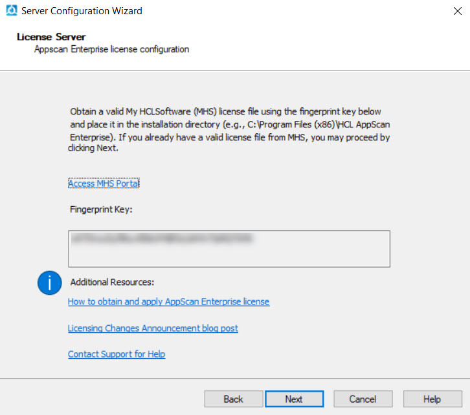Click the Server Configuration Wizard title text
Image resolution: width=470 pixels, height=415 pixels.
(x=82, y=11)
